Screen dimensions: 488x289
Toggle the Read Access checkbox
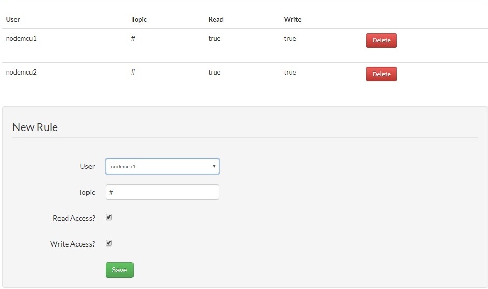coord(109,218)
